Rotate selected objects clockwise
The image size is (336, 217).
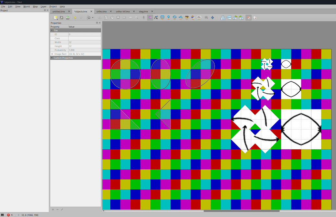pyautogui.click(x=241, y=17)
